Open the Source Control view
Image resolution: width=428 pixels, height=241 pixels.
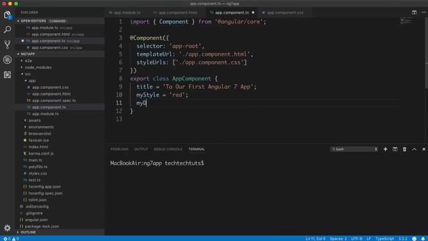(7, 44)
